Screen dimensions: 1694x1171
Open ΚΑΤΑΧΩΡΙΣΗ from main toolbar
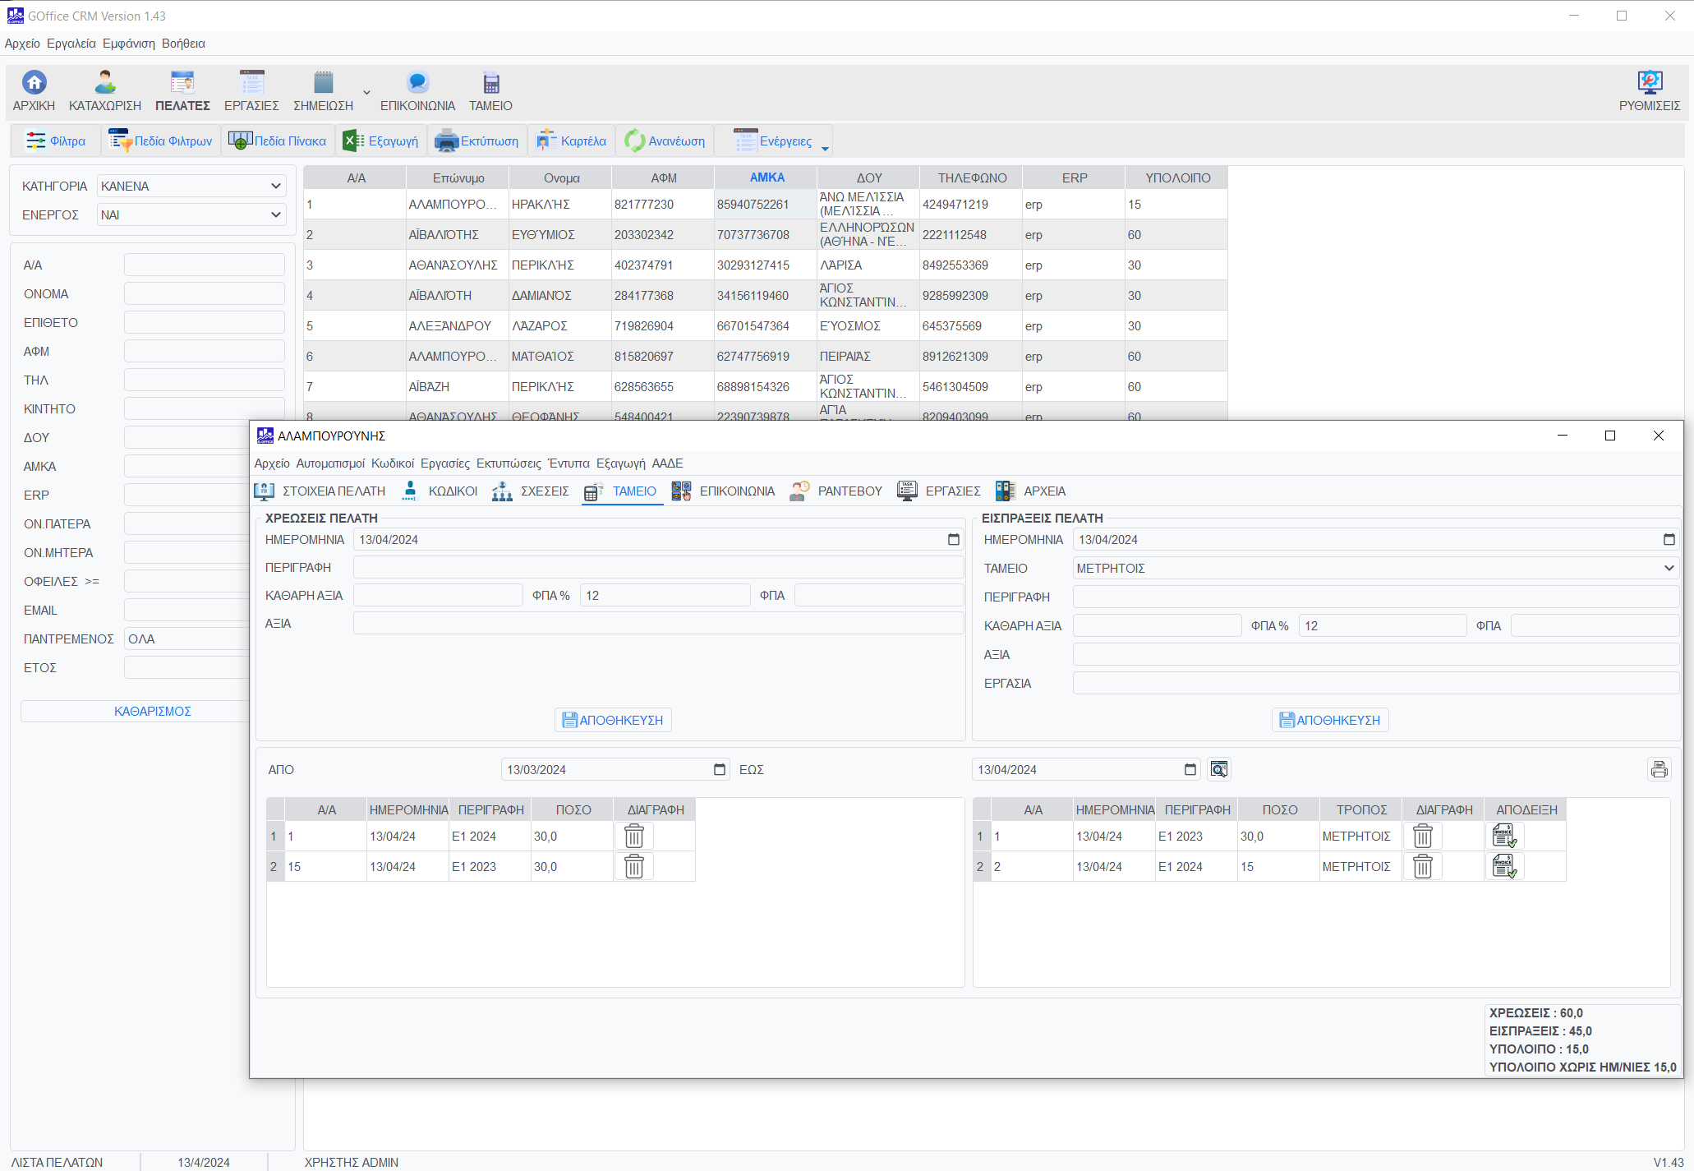[x=105, y=90]
